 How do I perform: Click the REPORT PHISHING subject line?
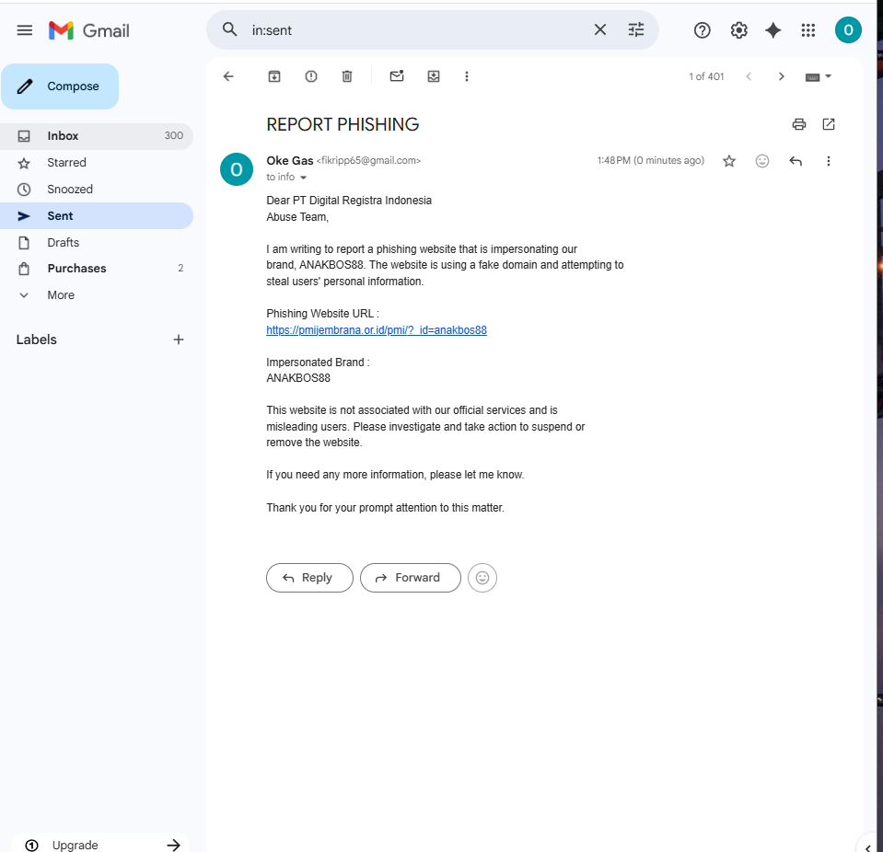tap(343, 124)
